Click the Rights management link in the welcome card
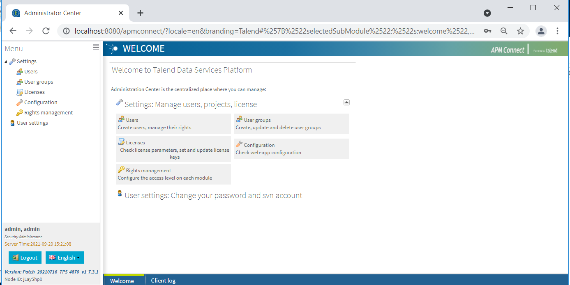 149,171
